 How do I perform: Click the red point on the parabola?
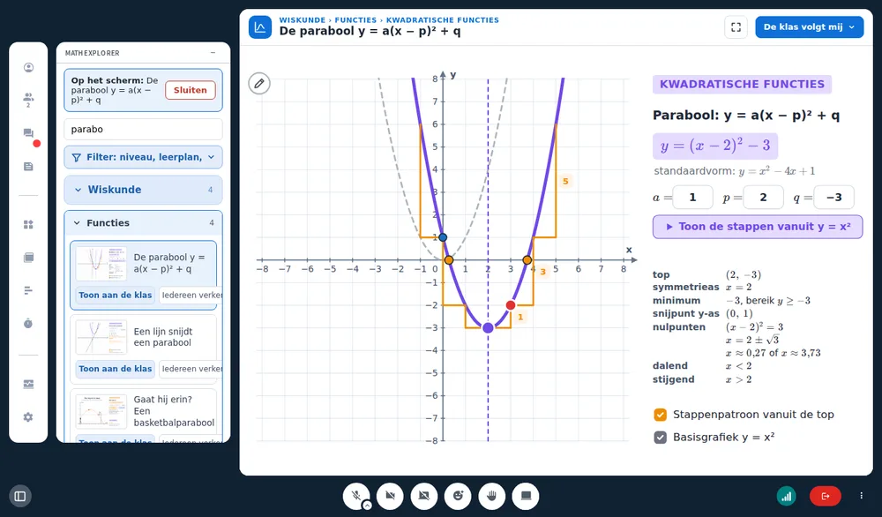tap(511, 305)
